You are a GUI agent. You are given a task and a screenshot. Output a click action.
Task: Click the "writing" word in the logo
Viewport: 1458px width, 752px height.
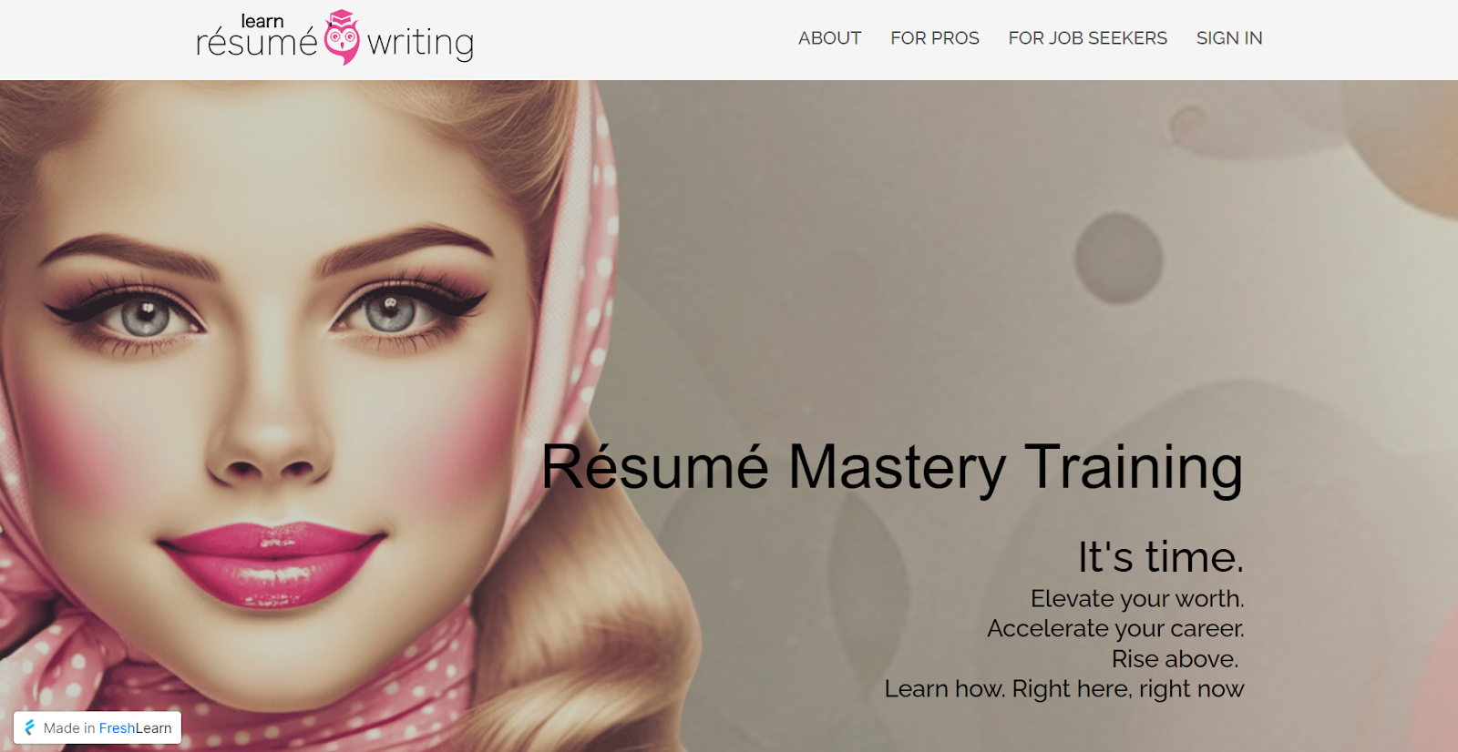pos(420,44)
